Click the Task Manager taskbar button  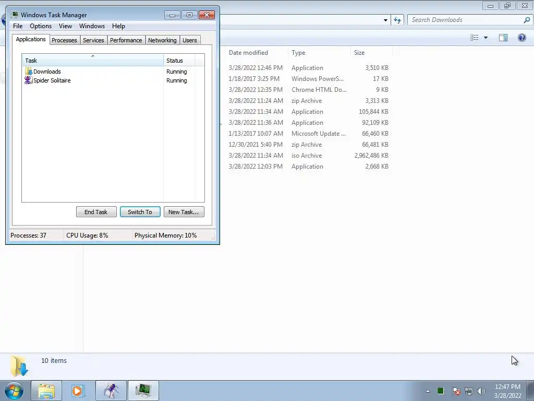[143, 391]
